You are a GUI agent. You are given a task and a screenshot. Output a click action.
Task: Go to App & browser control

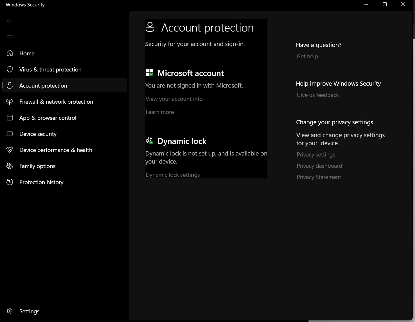click(x=64, y=118)
